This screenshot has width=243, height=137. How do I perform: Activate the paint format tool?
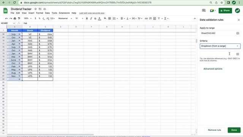pos(19,19)
